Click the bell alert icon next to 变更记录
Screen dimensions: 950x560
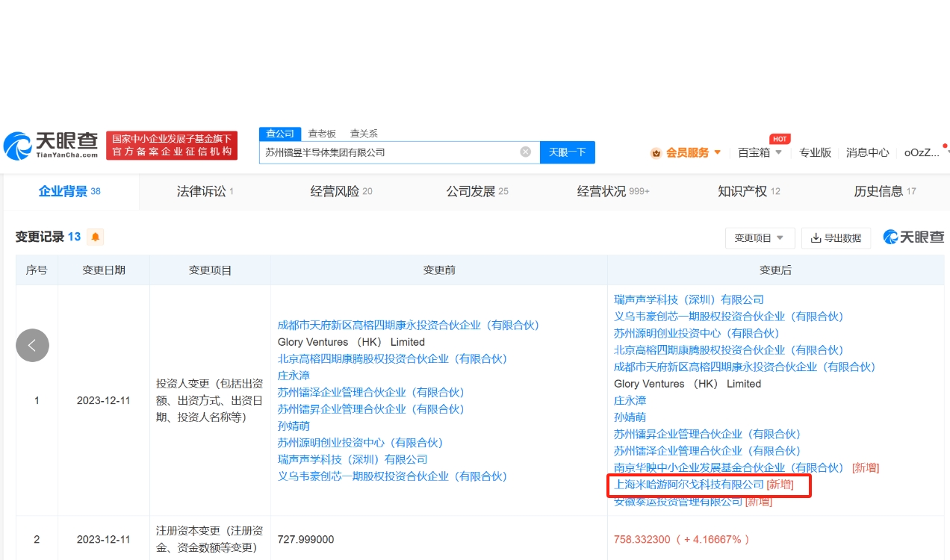click(96, 237)
